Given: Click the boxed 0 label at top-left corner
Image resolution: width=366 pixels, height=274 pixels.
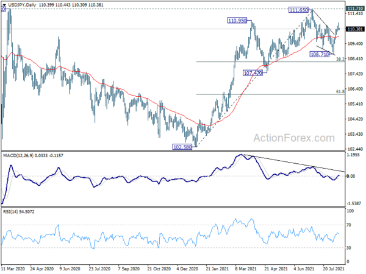Looking at the screenshot, I should tap(3, 9).
